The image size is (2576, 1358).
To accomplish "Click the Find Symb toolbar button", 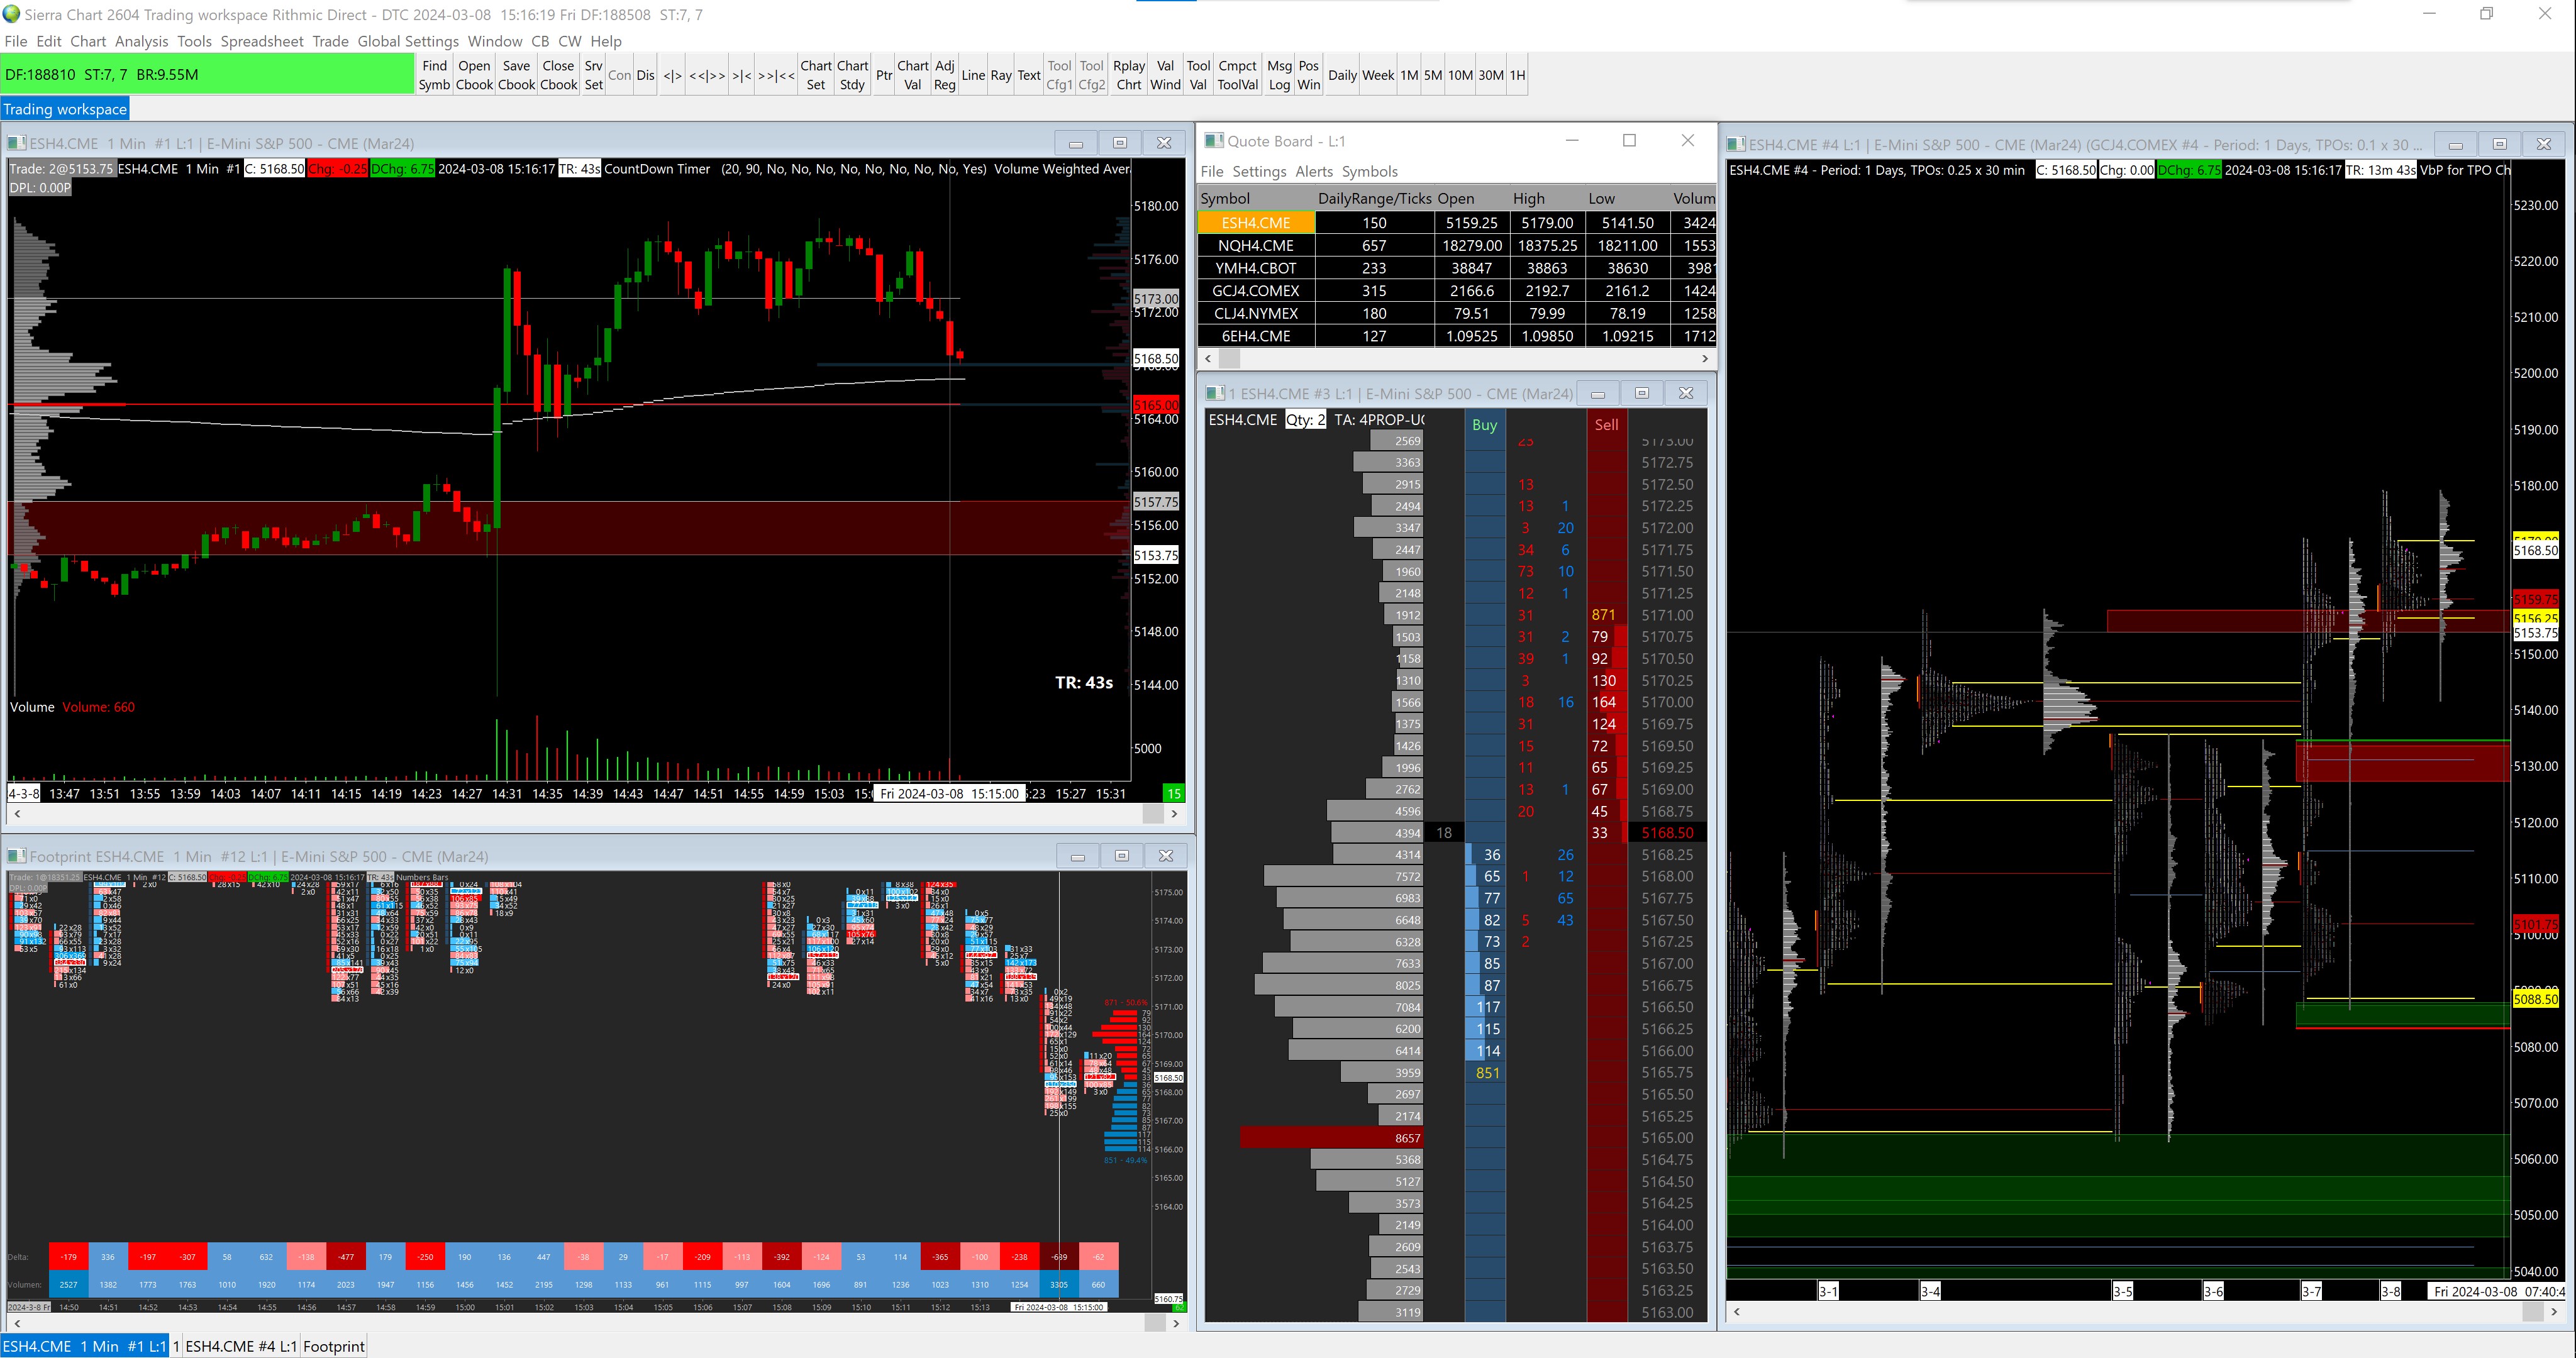I will click(x=434, y=75).
